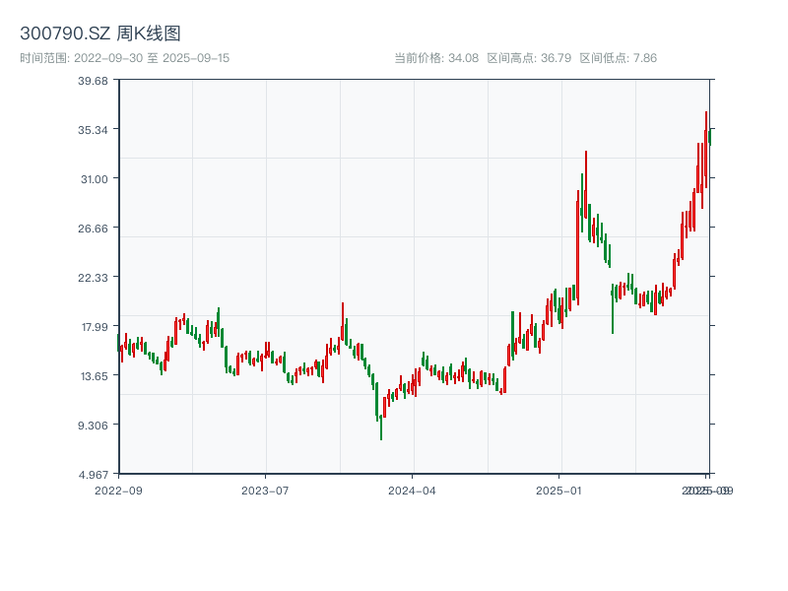The width and height of the screenshot is (788, 591).
Task: Click the 35.34 y-axis price label
Action: click(x=95, y=130)
